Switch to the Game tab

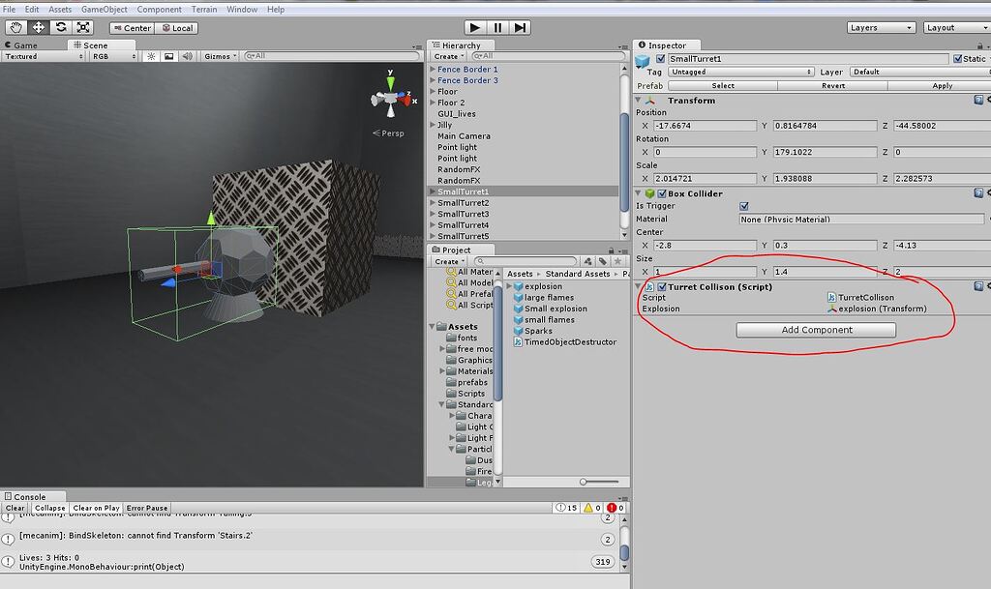click(24, 44)
